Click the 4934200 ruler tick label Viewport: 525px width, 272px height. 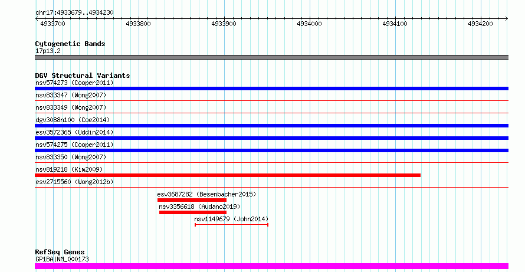481,24
